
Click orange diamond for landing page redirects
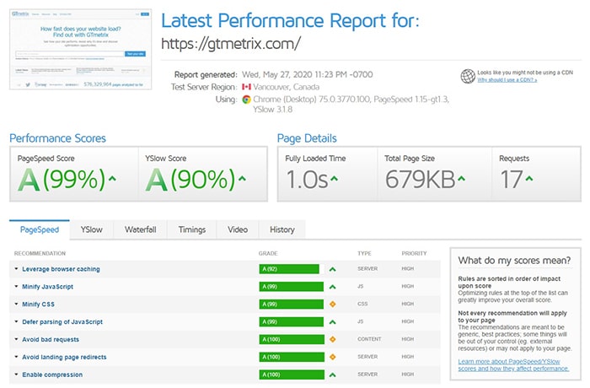333,357
